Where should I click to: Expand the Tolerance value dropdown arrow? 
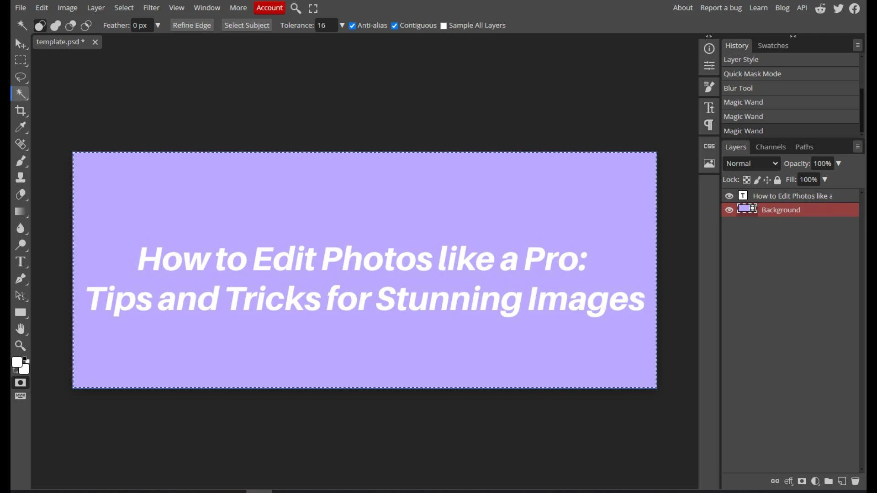(x=342, y=26)
